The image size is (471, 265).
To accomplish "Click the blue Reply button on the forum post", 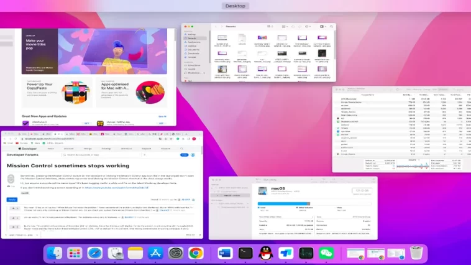I will pyautogui.click(x=12, y=200).
